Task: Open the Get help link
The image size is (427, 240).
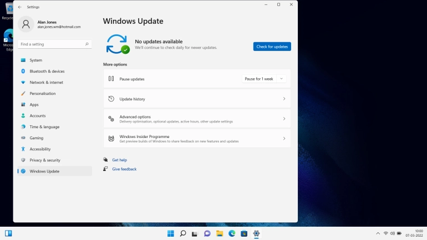Action: (119, 160)
